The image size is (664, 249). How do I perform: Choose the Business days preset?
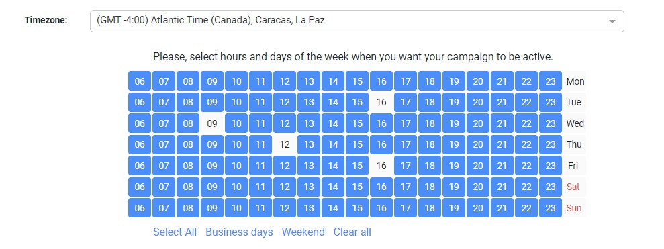(x=239, y=232)
